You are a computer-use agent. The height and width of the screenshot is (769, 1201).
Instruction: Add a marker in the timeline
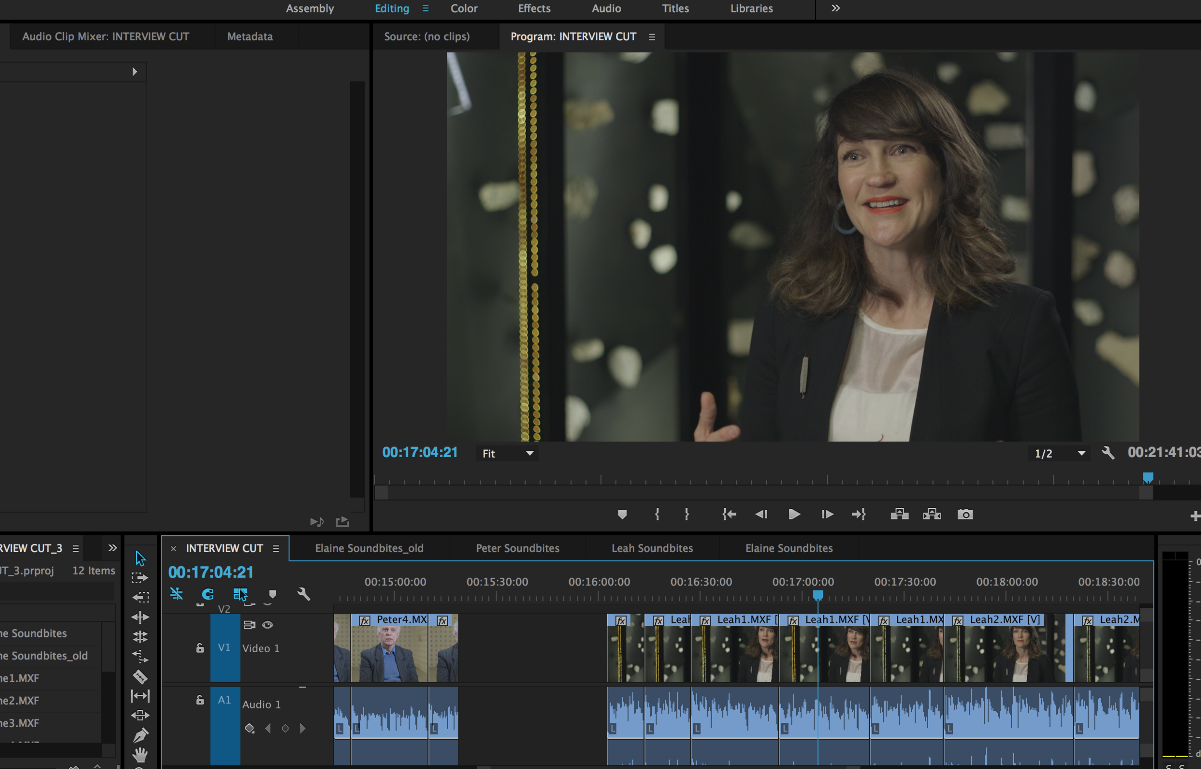[x=272, y=594]
